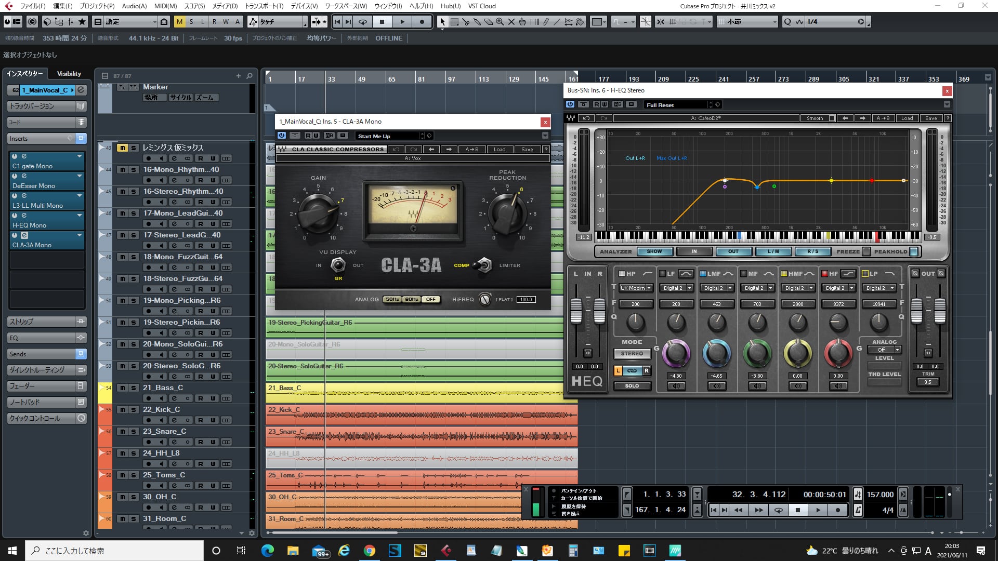Click the H-EQ L/R link icon
Viewport: 998px width, 561px height.
(632, 371)
